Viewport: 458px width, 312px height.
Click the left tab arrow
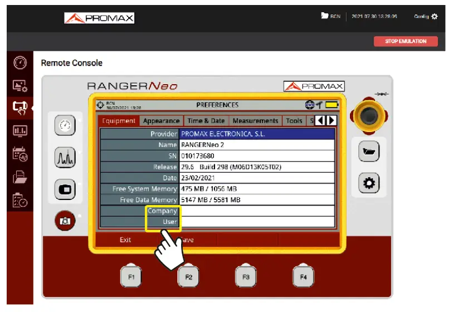pos(320,120)
